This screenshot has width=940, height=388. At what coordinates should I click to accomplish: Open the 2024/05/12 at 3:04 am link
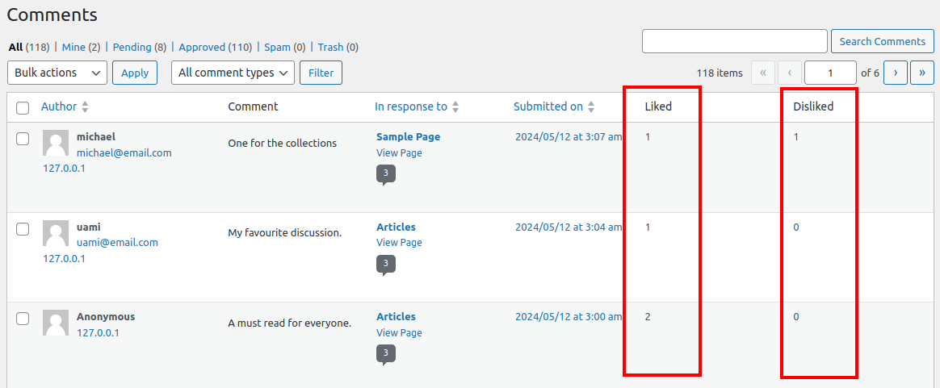pyautogui.click(x=569, y=227)
